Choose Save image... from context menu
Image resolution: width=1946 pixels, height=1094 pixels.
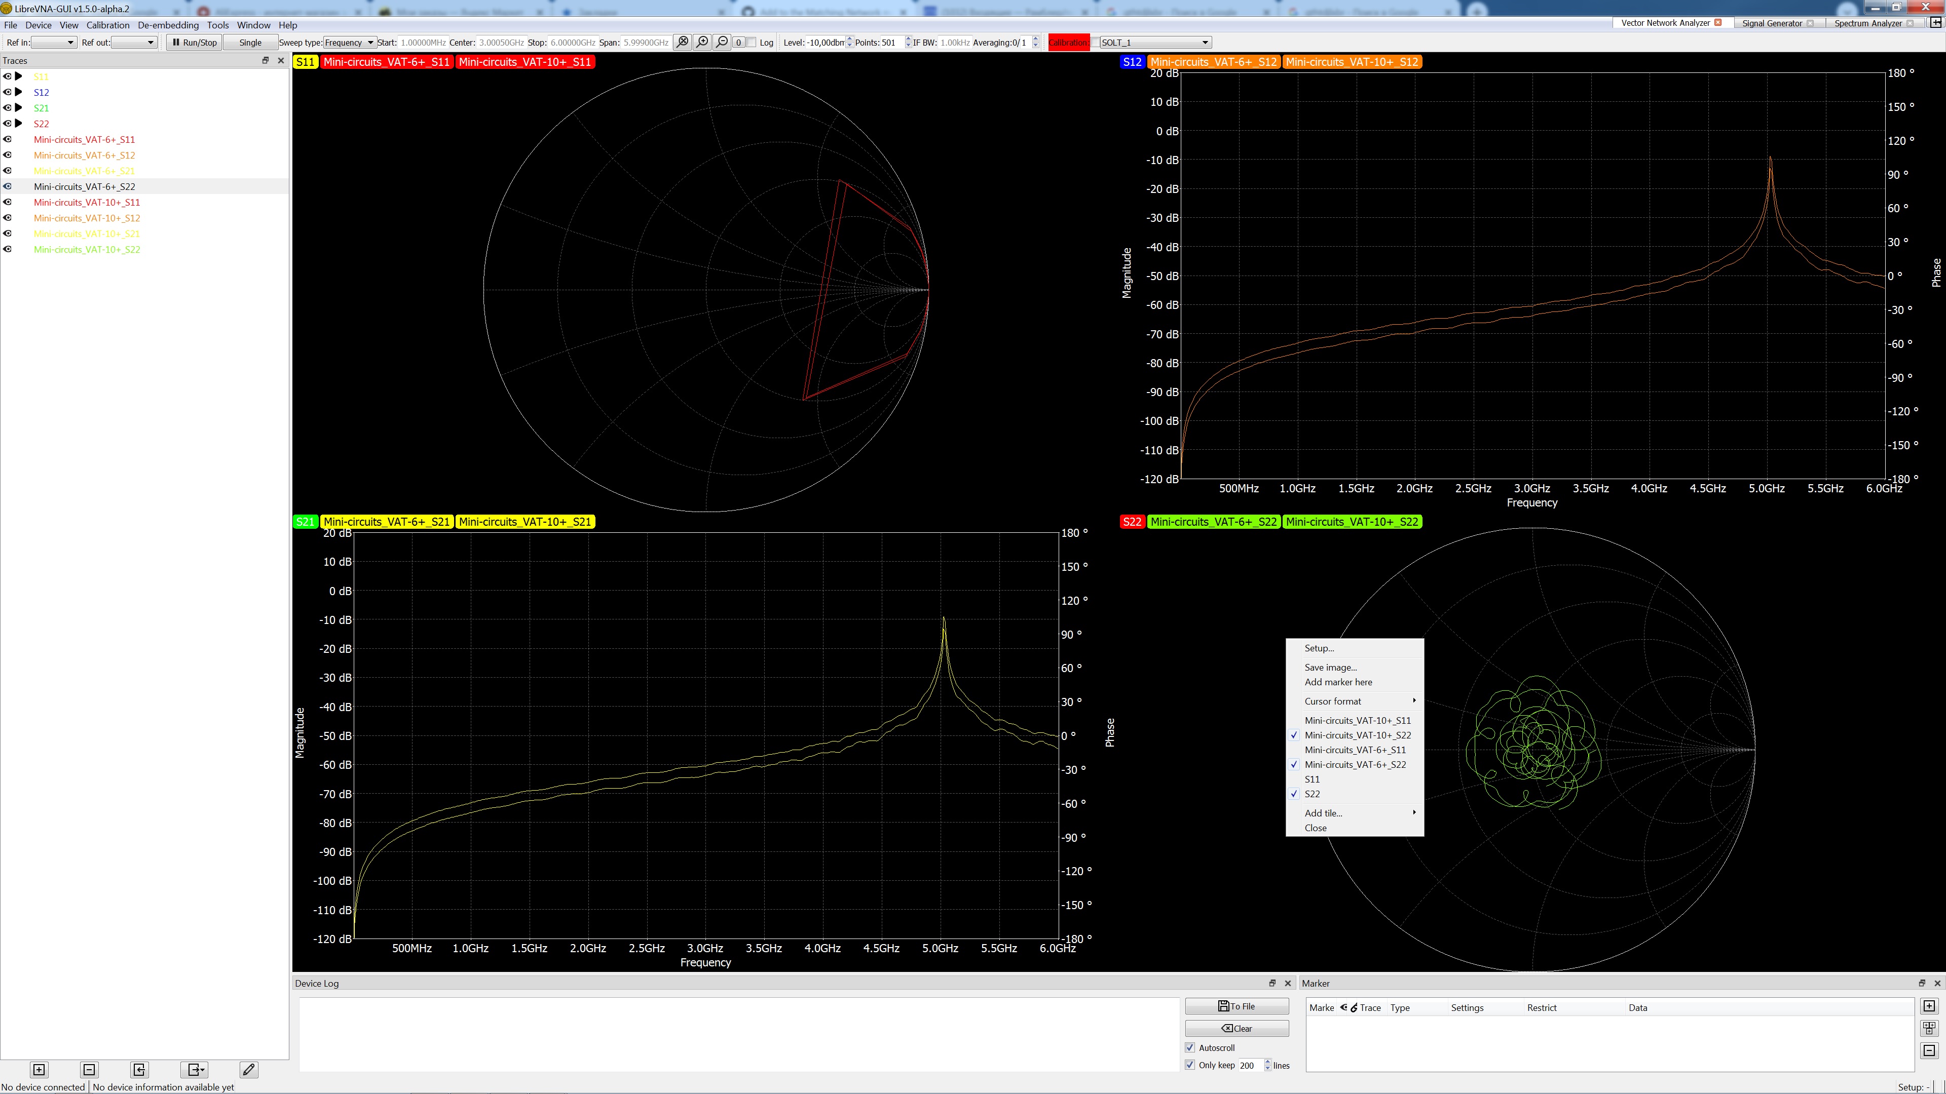tap(1330, 668)
